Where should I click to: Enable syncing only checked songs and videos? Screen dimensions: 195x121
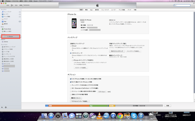[x=71, y=85]
